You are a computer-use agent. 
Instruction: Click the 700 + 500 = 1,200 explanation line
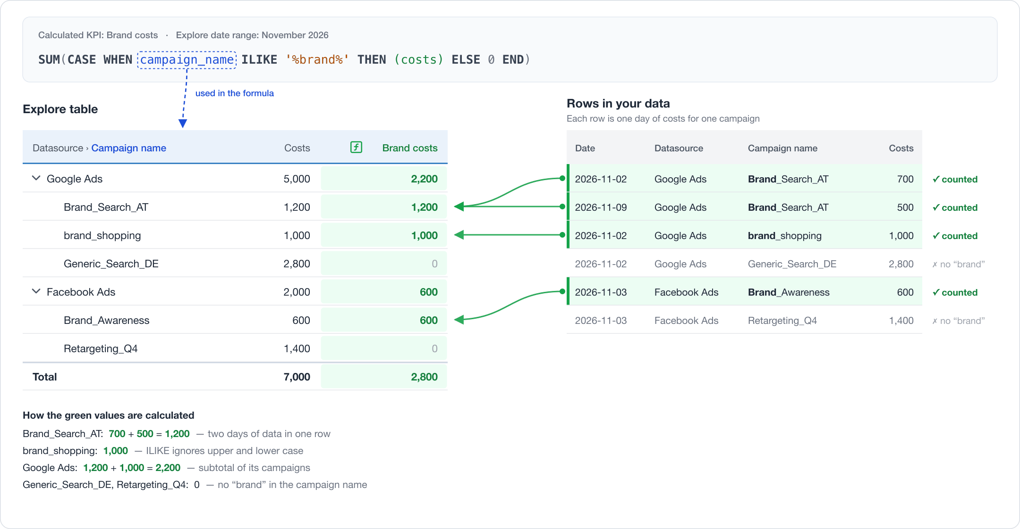177,434
